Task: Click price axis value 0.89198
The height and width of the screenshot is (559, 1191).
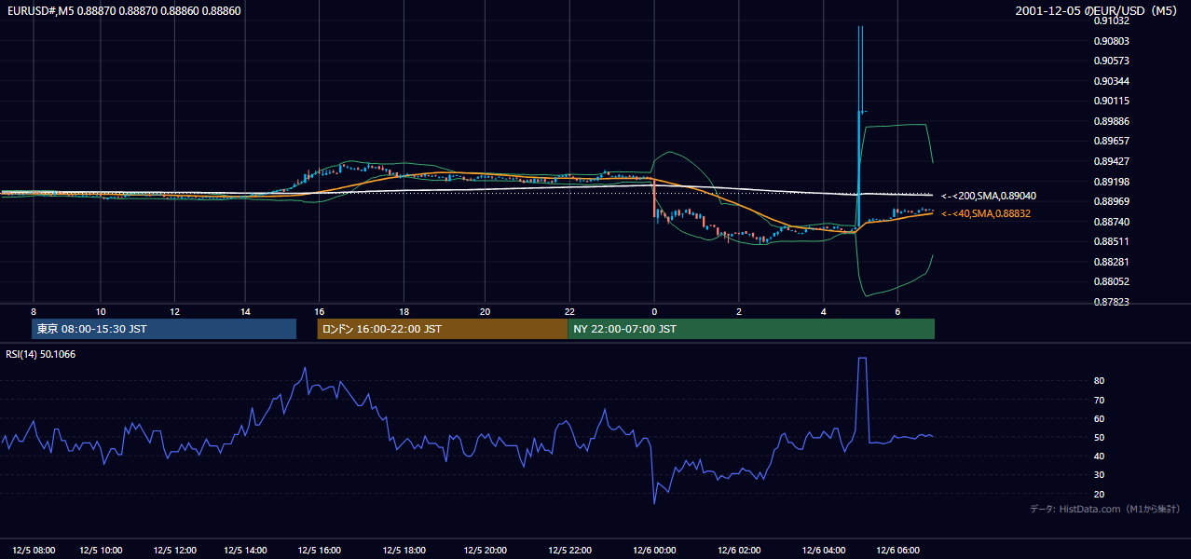Action: [x=1112, y=182]
